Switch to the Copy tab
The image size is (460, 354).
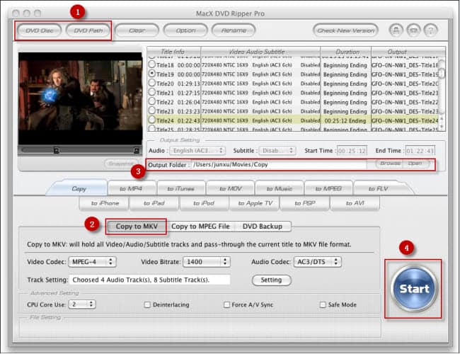pyautogui.click(x=79, y=188)
